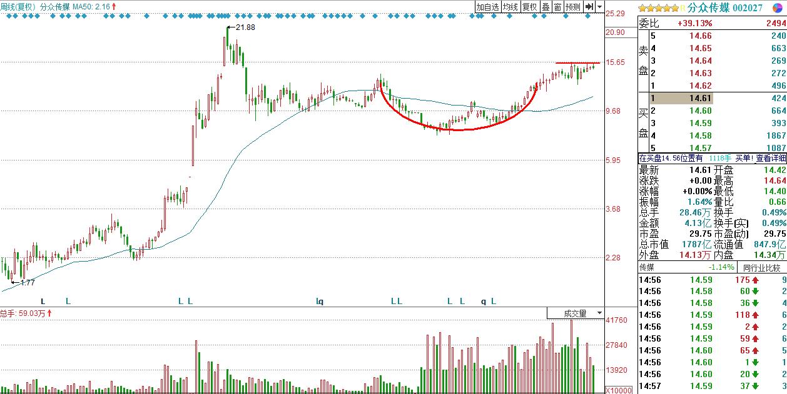This screenshot has height=394, width=787.
Task: Click the bold black L event marker
Action: [x=43, y=302]
